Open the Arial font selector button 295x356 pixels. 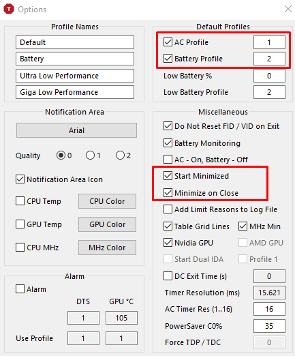[76, 130]
